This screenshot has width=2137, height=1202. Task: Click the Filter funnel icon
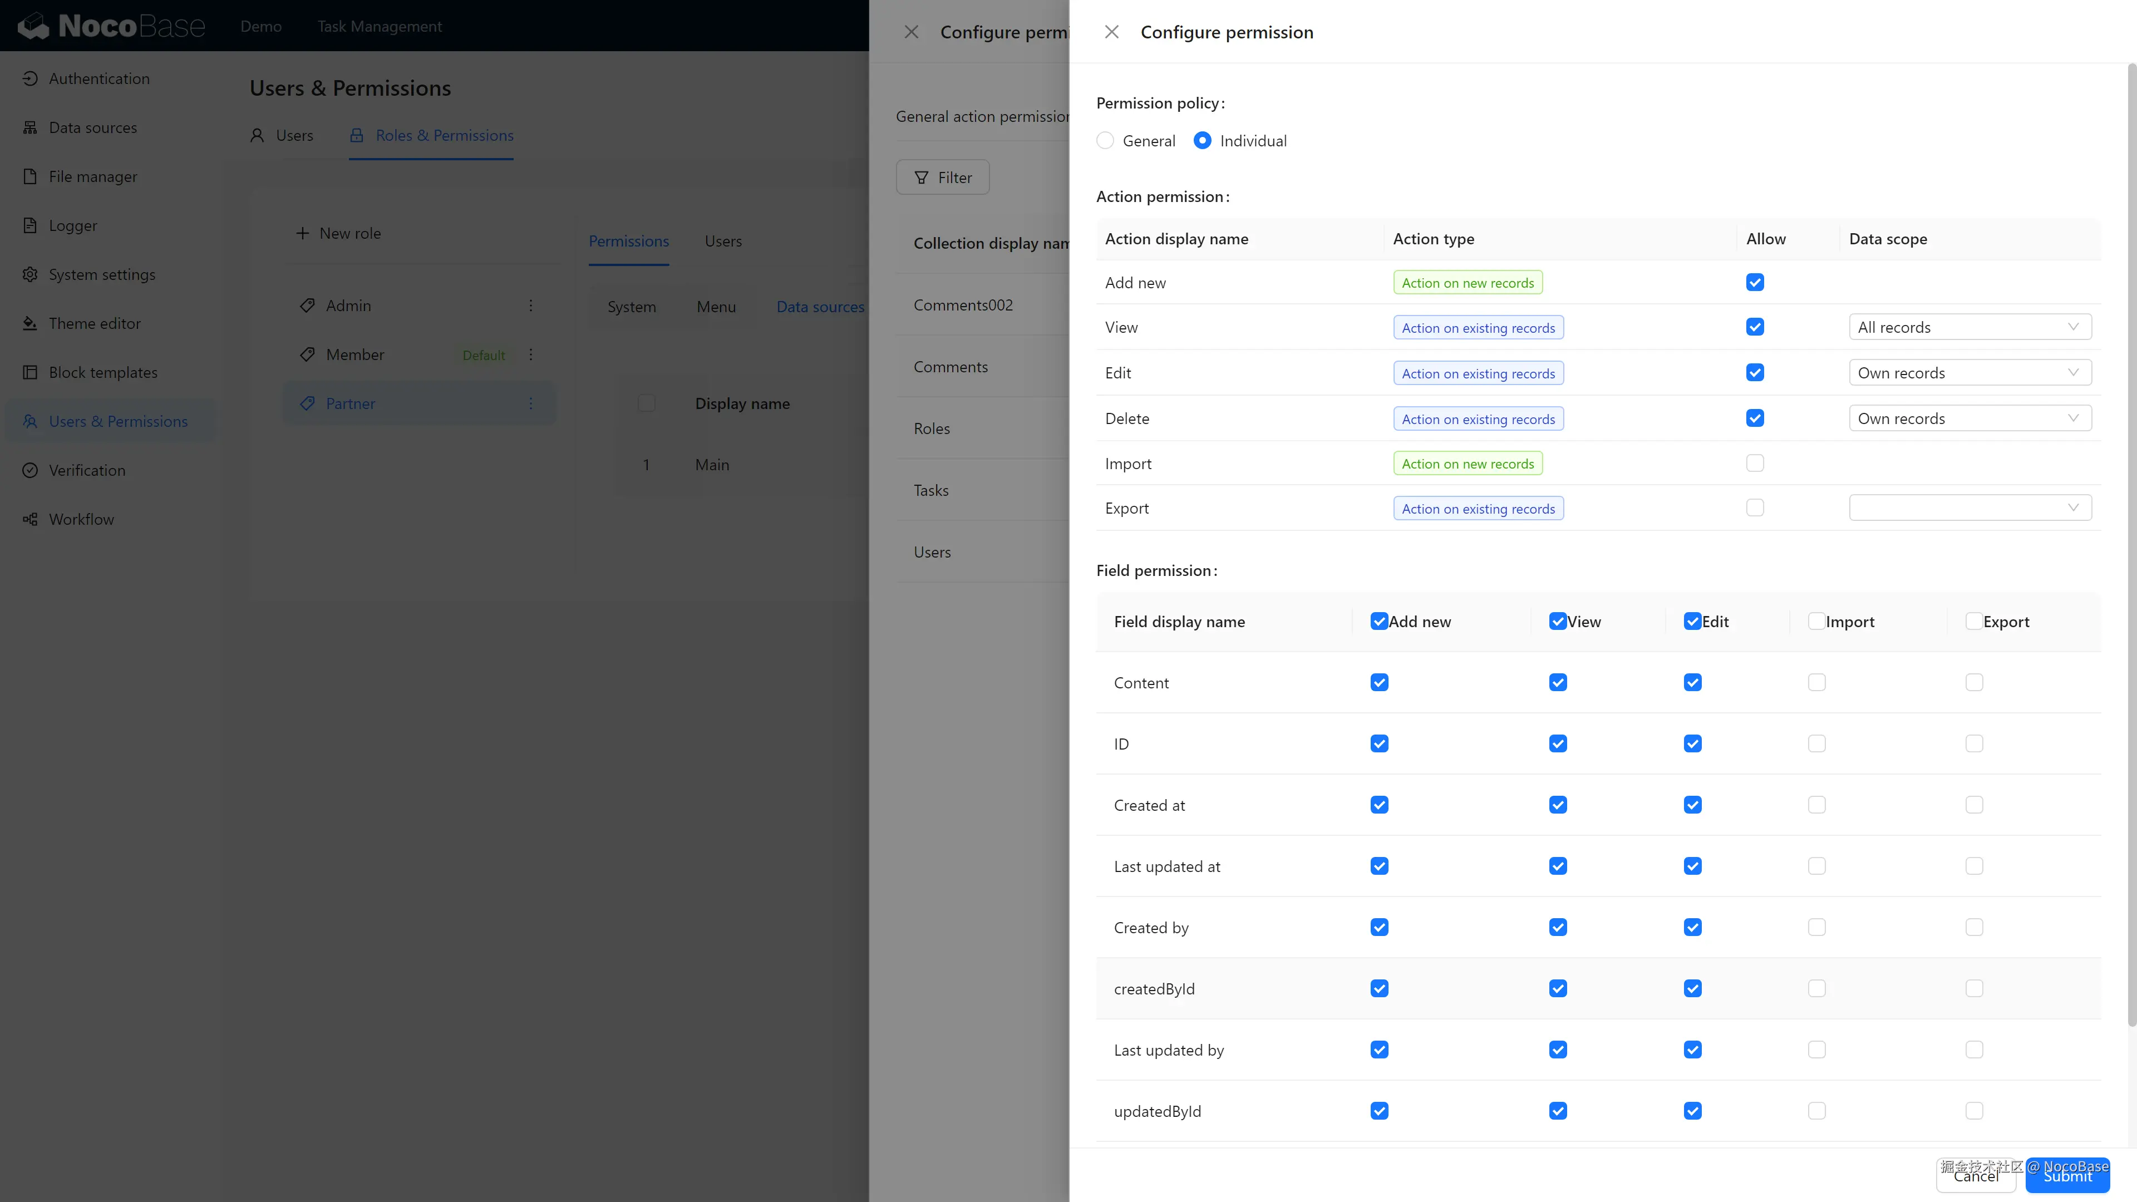921,178
